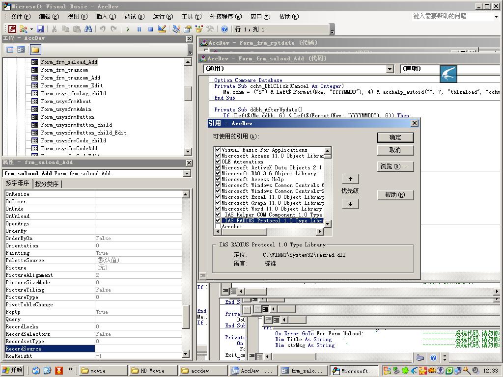Uncheck Microsoft Word 11.0 Object Library

[x=218, y=209]
